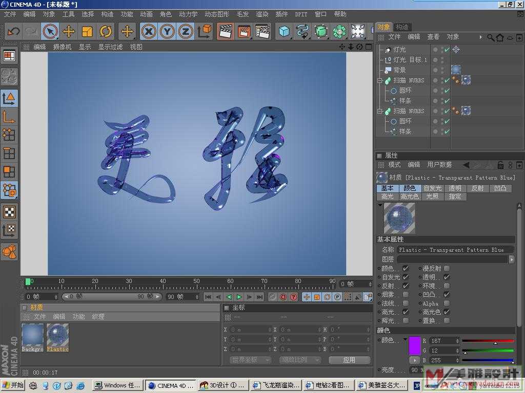This screenshot has height=393, width=525.
Task: Disable the 透明 (Transparency) channel checkbox
Action: (447, 277)
